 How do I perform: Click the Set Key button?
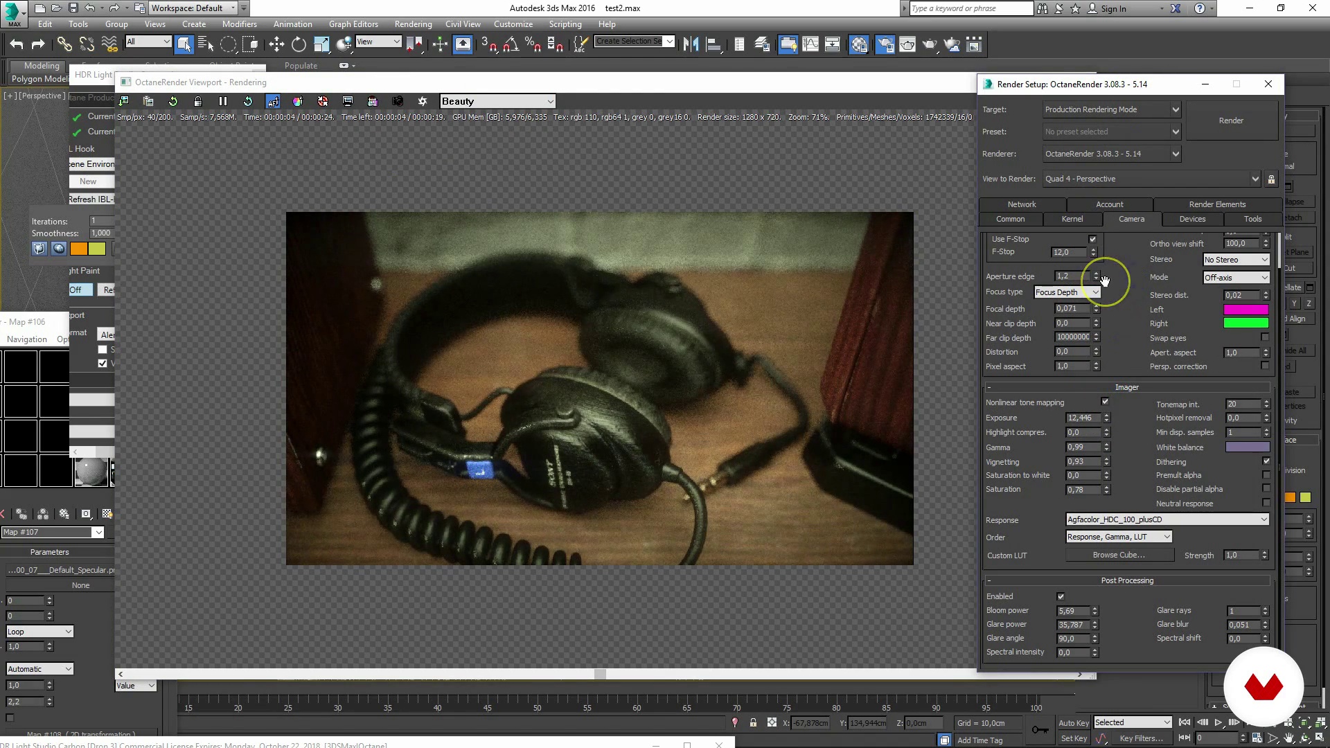click(1074, 738)
